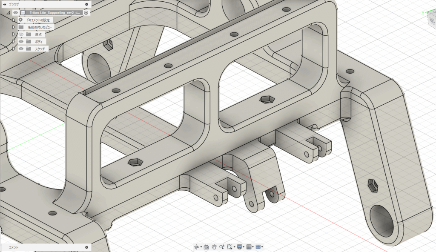Expand the ボディ node

pos(14,41)
